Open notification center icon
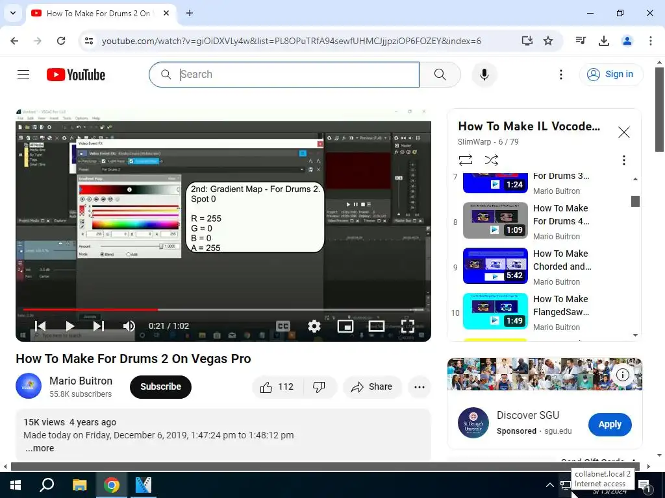This screenshot has height=498, width=665. (x=645, y=485)
